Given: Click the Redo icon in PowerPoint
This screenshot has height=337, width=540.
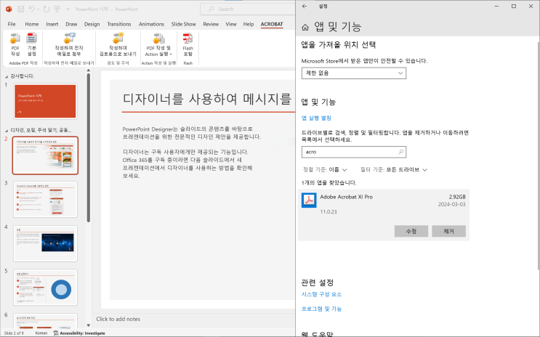Looking at the screenshot, I should pyautogui.click(x=47, y=9).
